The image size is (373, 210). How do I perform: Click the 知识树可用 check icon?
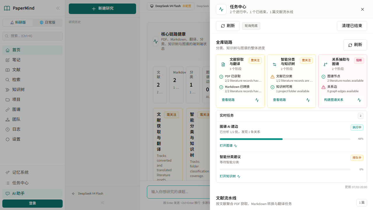(272, 87)
